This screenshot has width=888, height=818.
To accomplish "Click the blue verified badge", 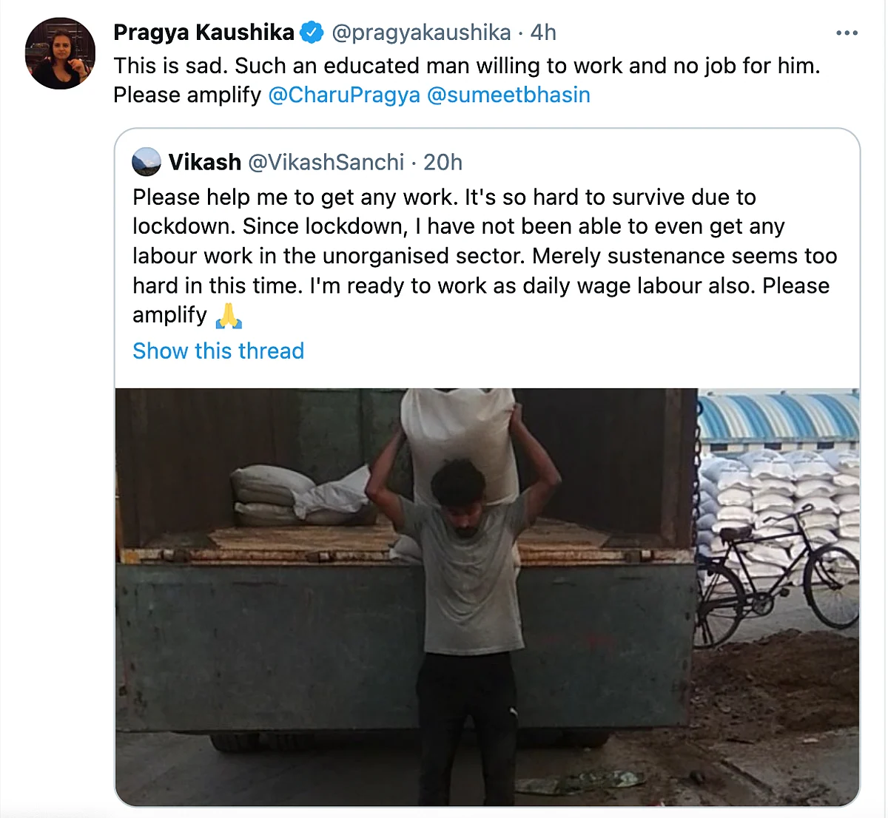I will point(312,33).
